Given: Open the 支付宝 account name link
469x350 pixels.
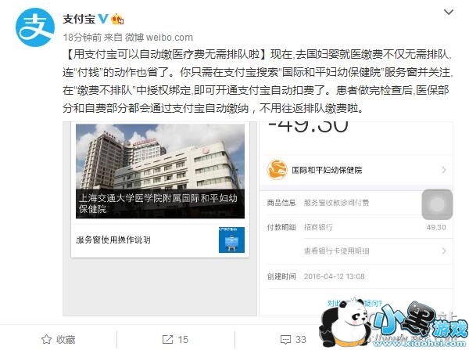Looking at the screenshot, I should [x=79, y=19].
